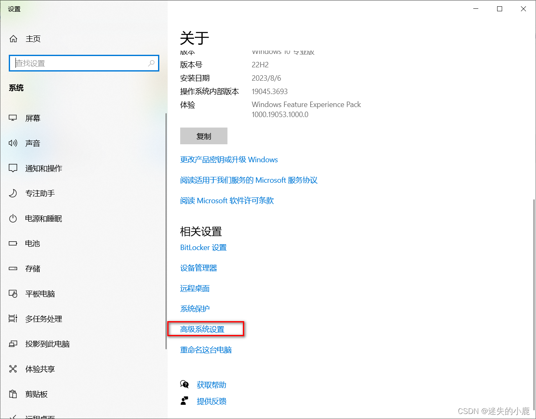
Task: Click the search magnifier icon
Action: (151, 63)
